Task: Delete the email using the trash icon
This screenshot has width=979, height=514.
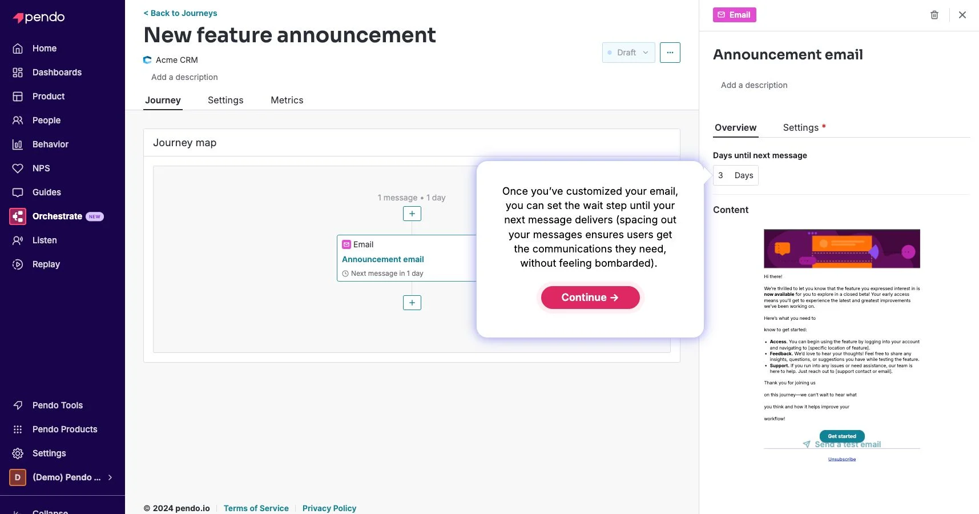Action: pos(934,15)
